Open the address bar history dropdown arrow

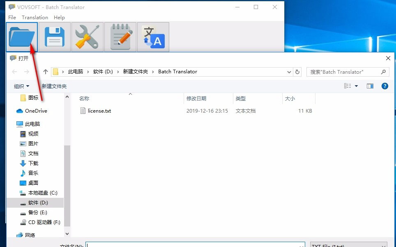point(289,72)
